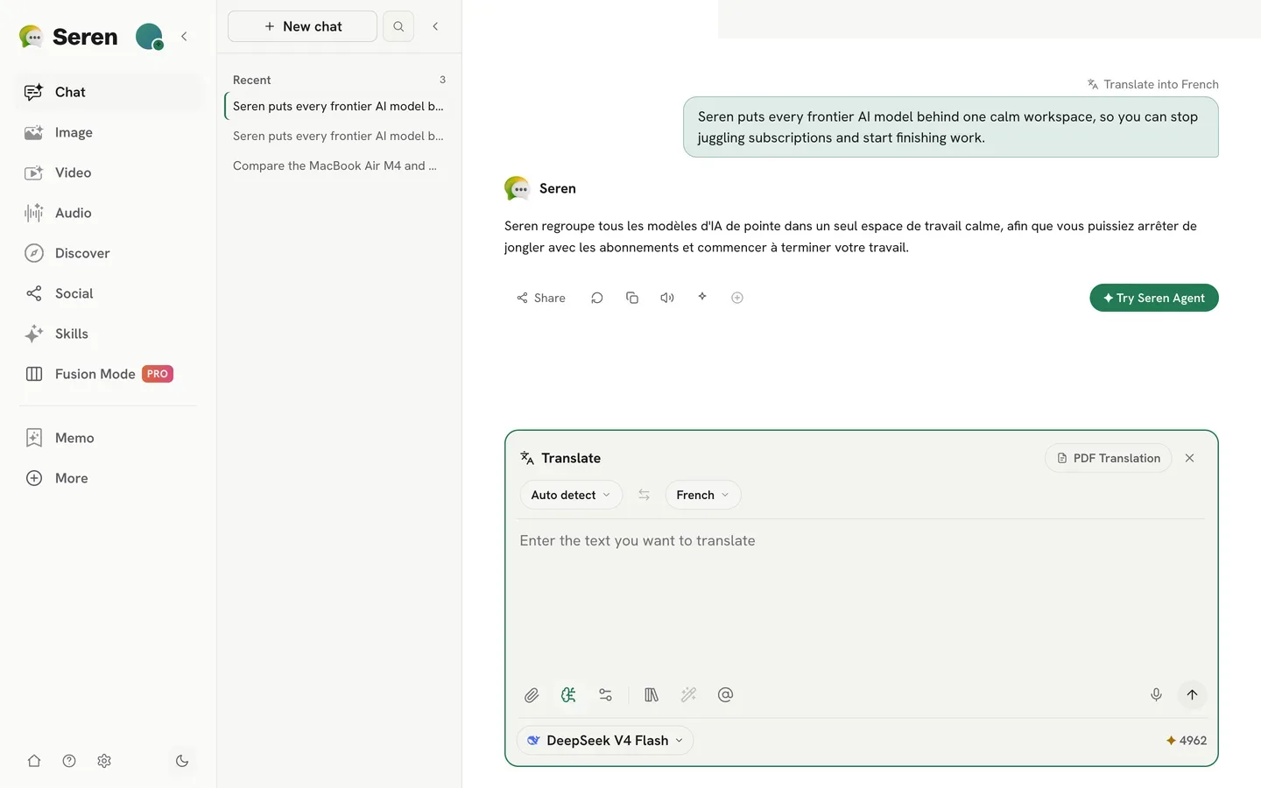Start voice input with microphone icon
Image resolution: width=1261 pixels, height=788 pixels.
pyautogui.click(x=1156, y=695)
